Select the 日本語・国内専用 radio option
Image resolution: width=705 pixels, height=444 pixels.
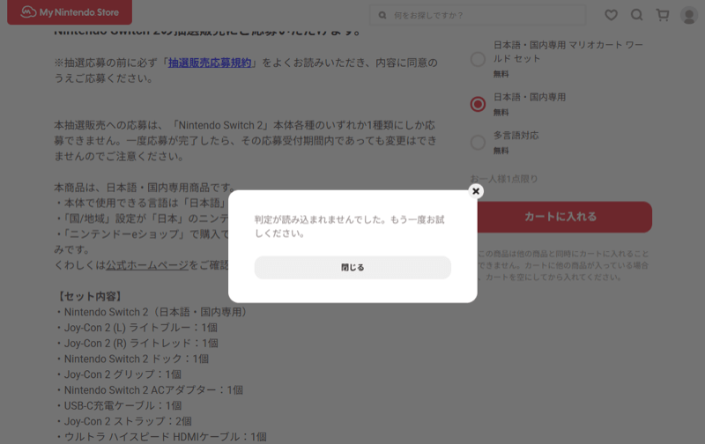click(478, 104)
